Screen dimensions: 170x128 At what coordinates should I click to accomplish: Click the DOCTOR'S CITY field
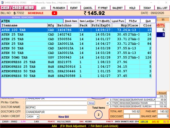56,112
